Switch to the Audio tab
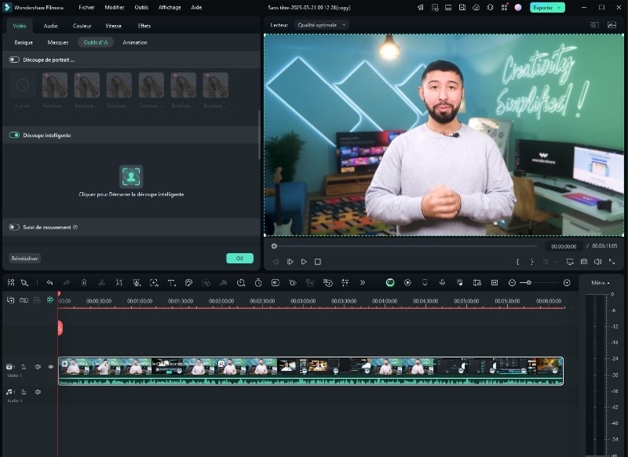Viewport: 628px width, 457px height. pos(50,26)
